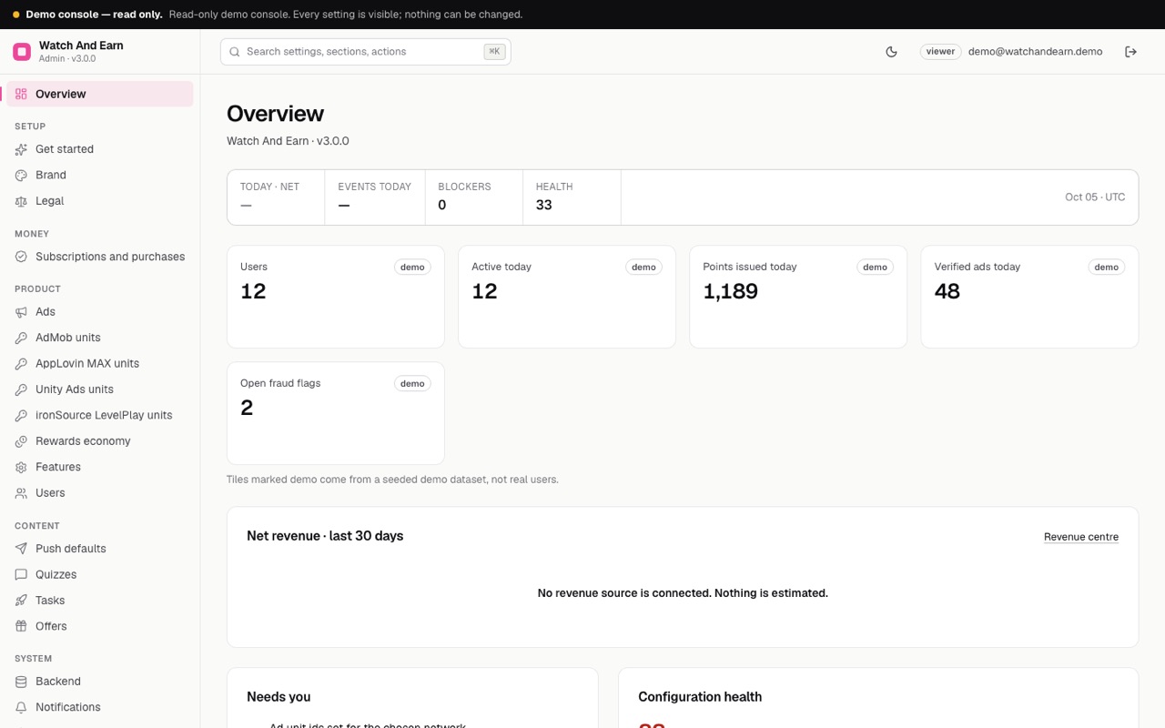Click the viewer role badge
Image resolution: width=1165 pixels, height=728 pixels.
940,52
